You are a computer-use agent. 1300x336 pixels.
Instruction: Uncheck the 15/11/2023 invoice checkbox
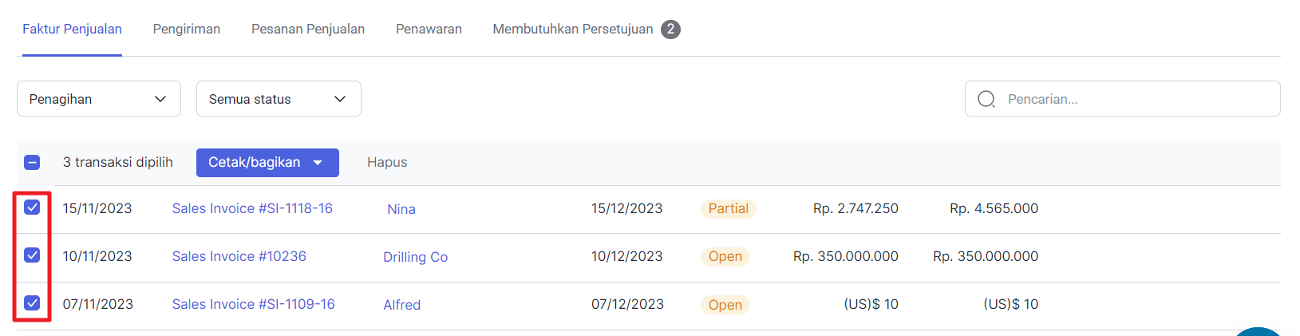32,208
